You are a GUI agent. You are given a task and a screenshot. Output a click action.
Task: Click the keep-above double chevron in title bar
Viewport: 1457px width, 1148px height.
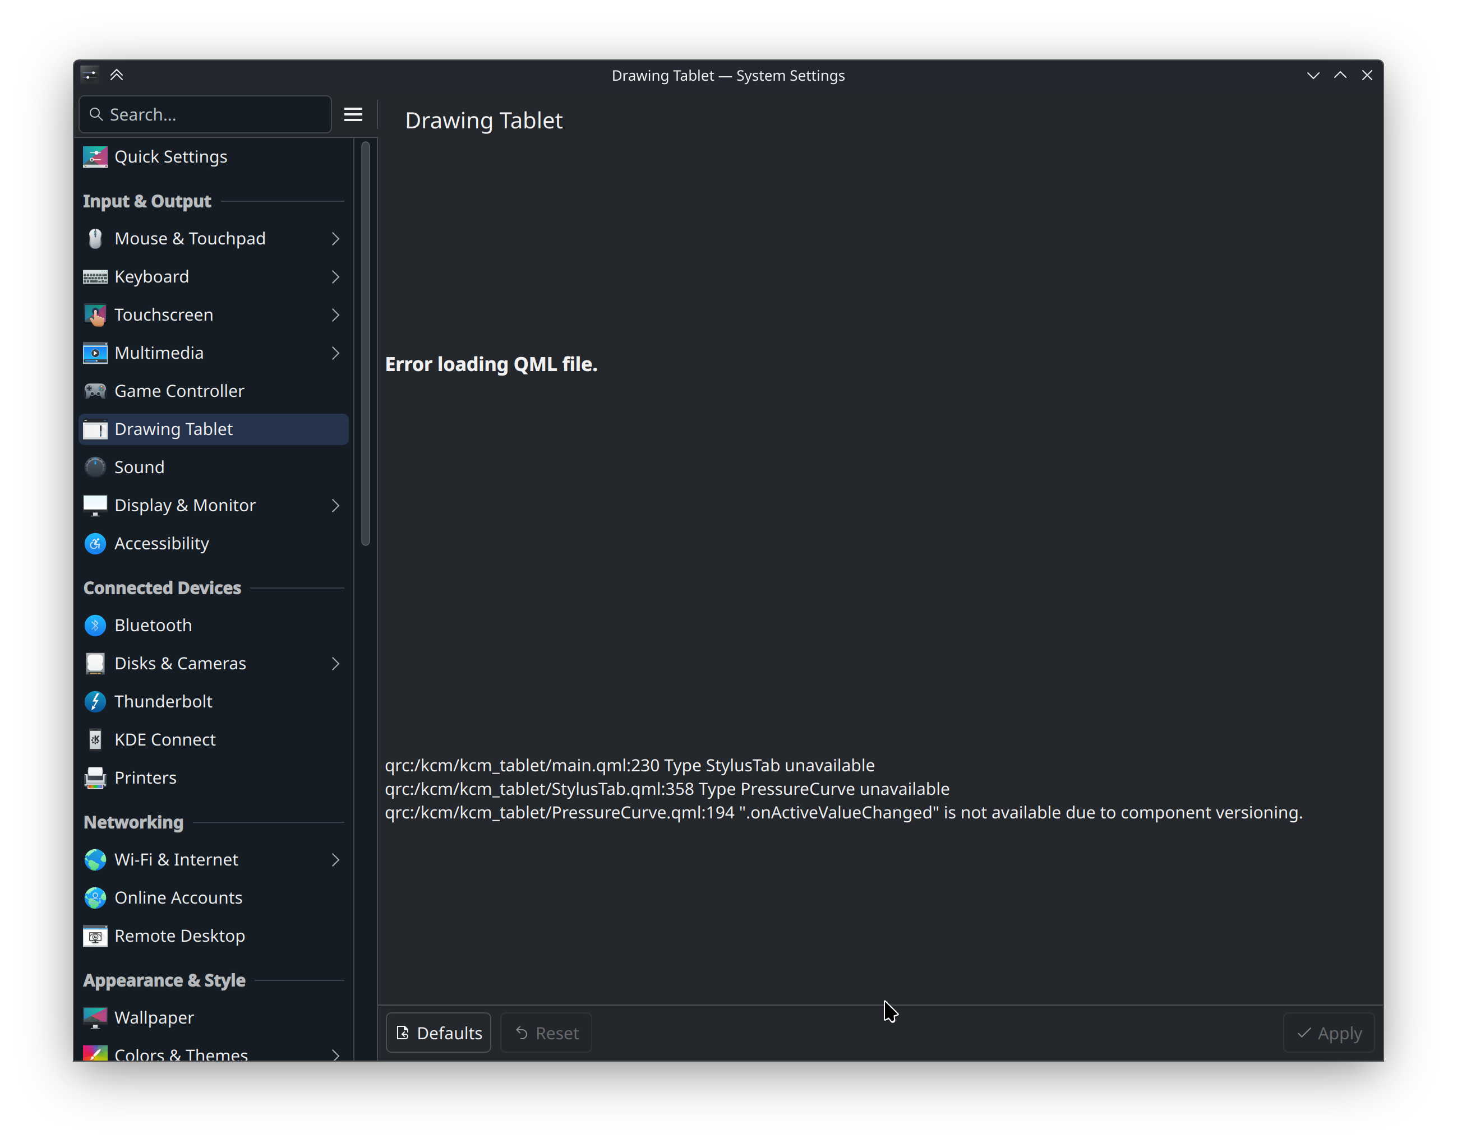click(116, 75)
